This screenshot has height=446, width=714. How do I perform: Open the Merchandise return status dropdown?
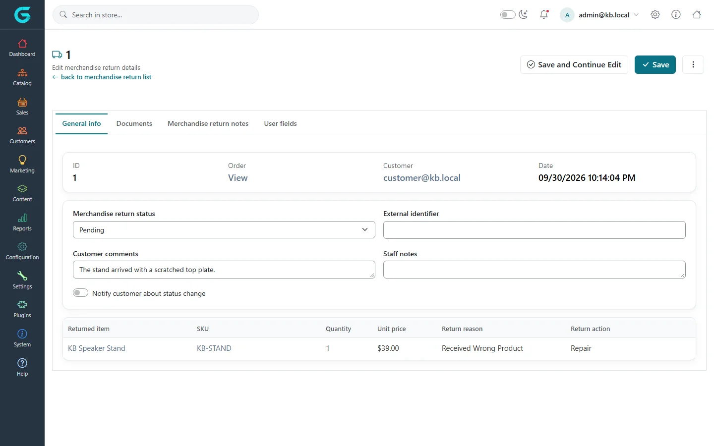pos(224,230)
